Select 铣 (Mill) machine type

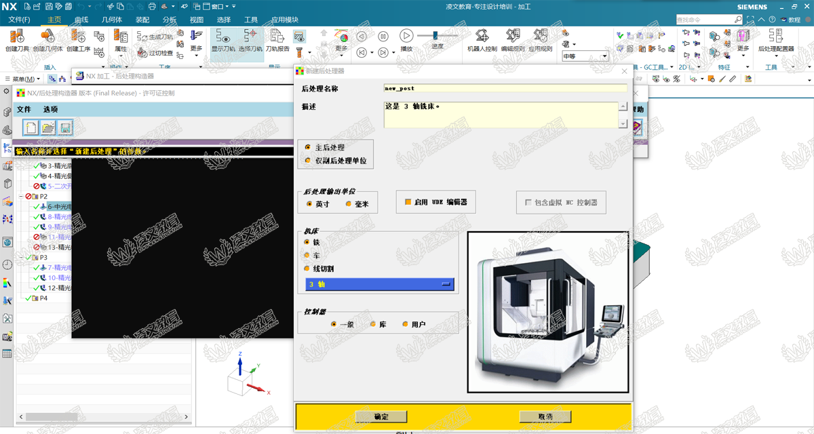307,242
